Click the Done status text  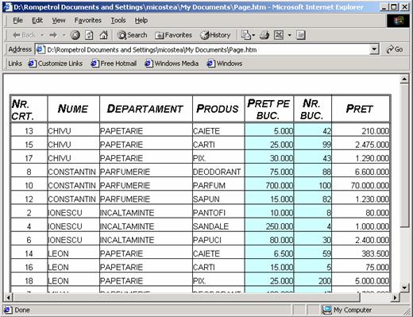pos(22,310)
